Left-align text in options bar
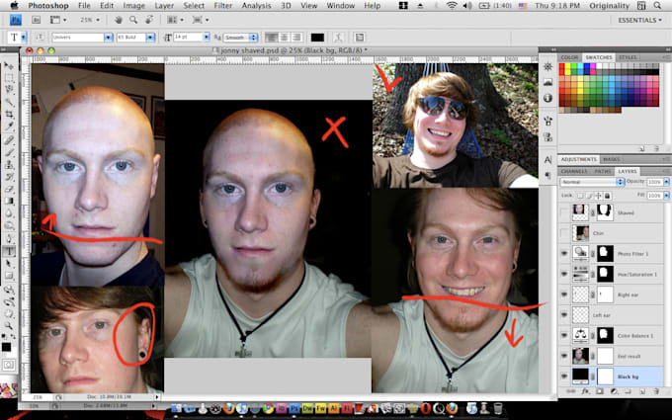The height and width of the screenshot is (420, 672). pos(271,38)
